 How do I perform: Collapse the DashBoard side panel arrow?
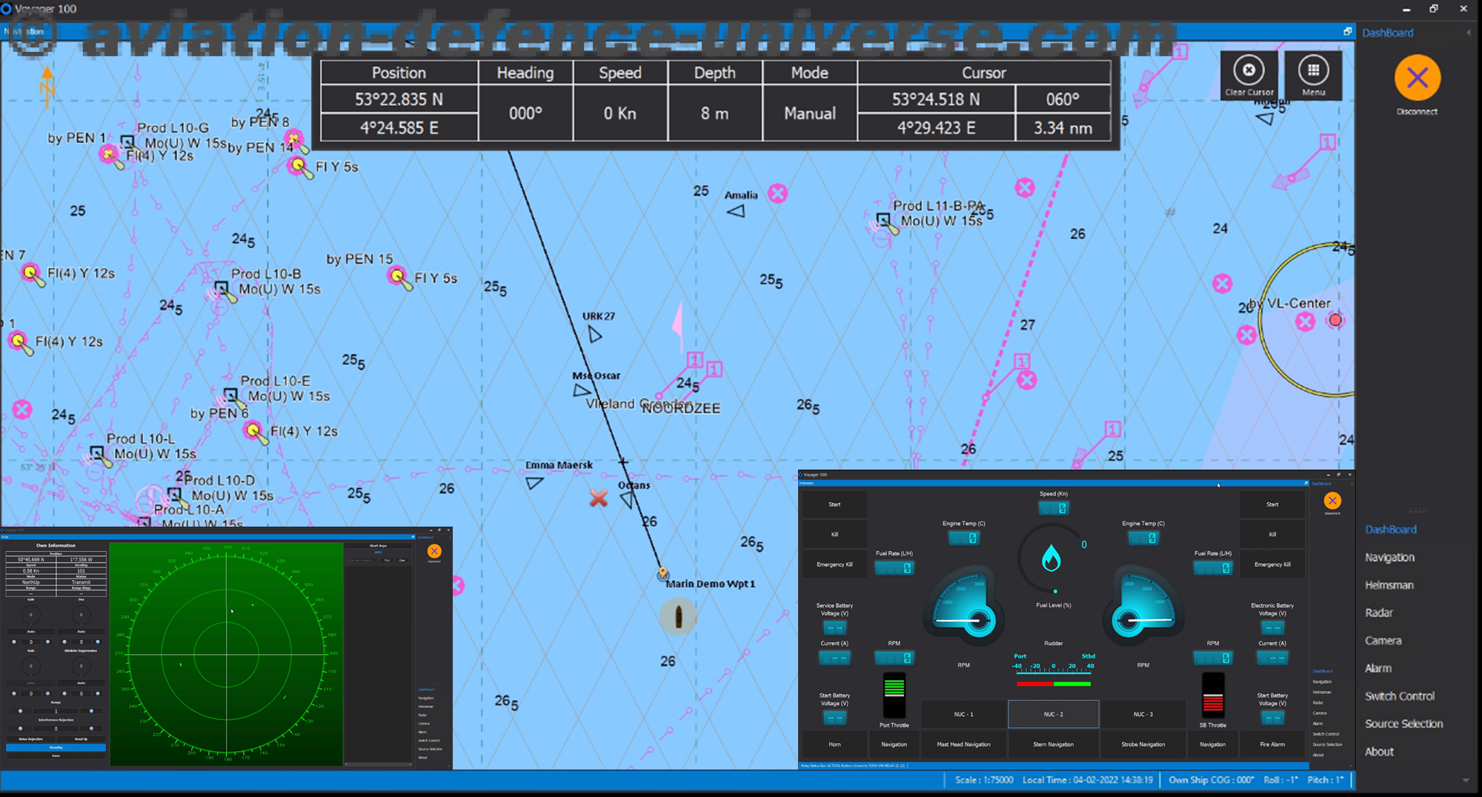[x=1469, y=33]
